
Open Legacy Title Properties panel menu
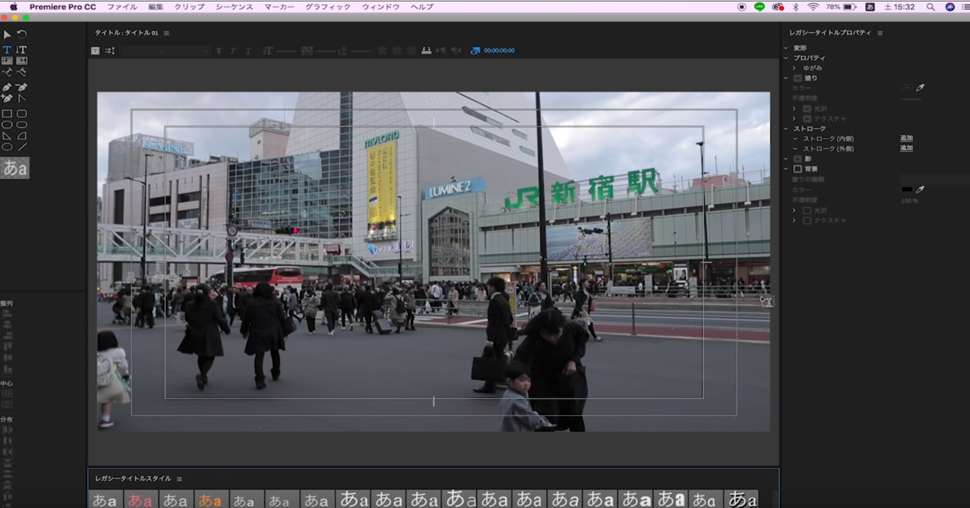[880, 33]
